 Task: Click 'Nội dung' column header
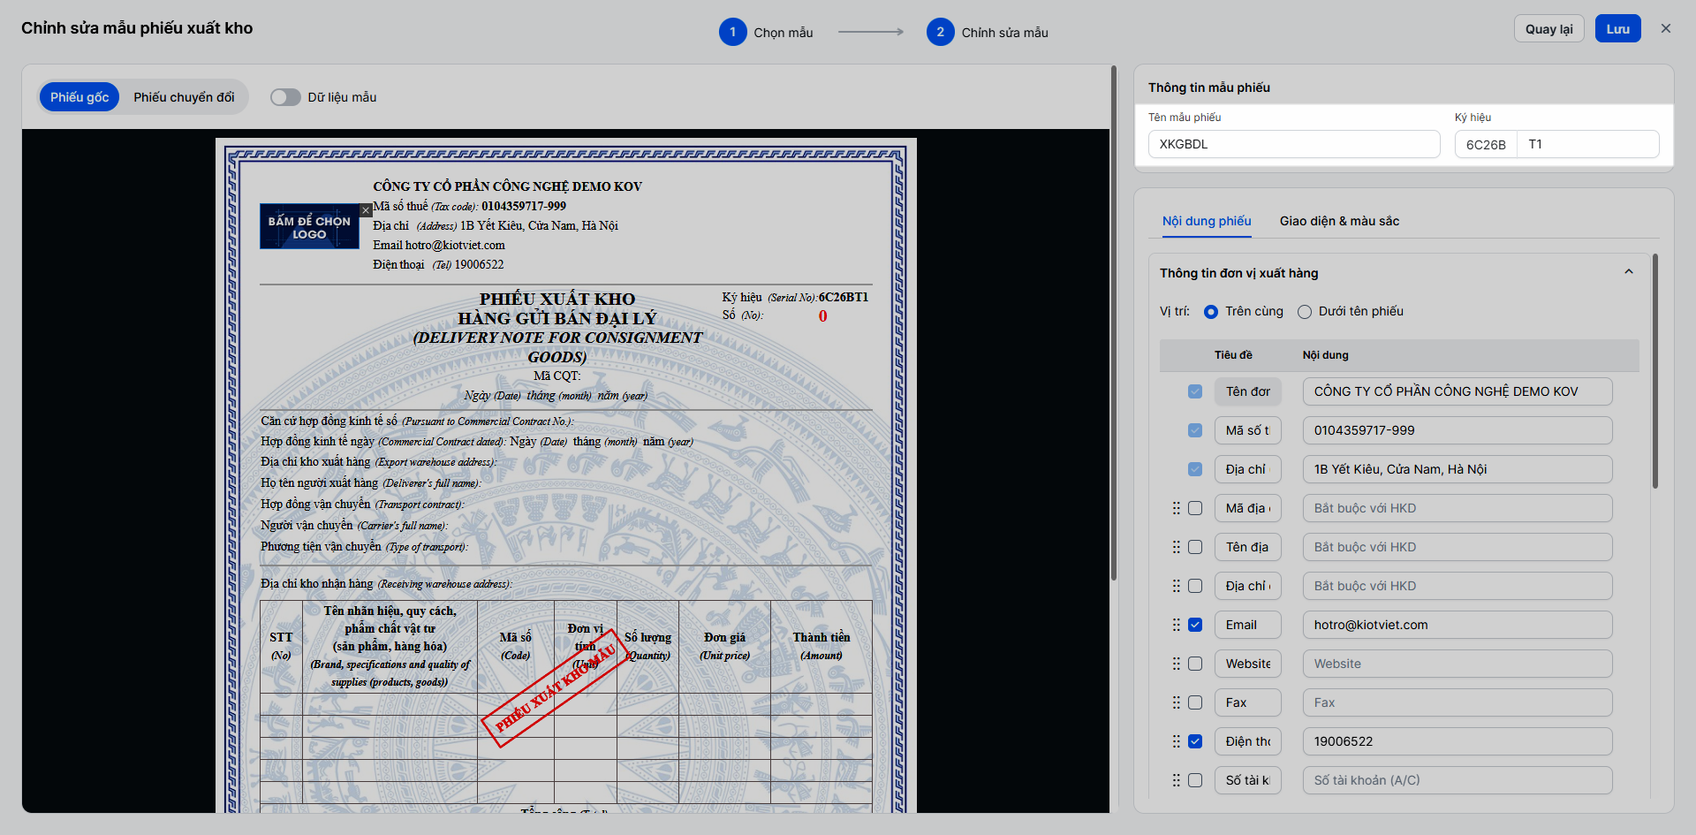tap(1326, 355)
